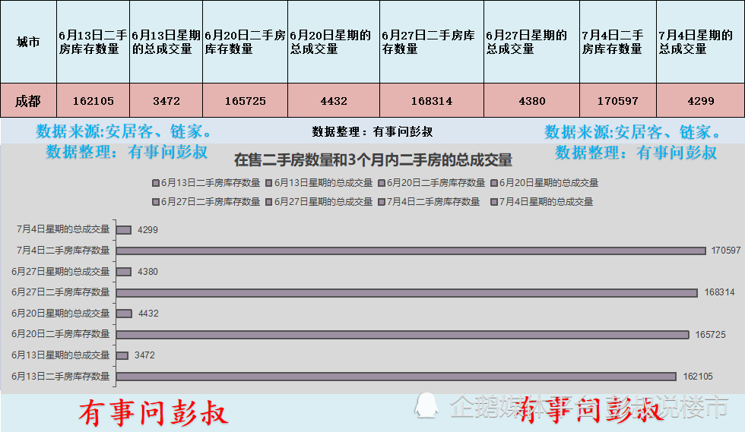Click the data label 165725 beside bar
745x432 pixels.
(x=710, y=335)
